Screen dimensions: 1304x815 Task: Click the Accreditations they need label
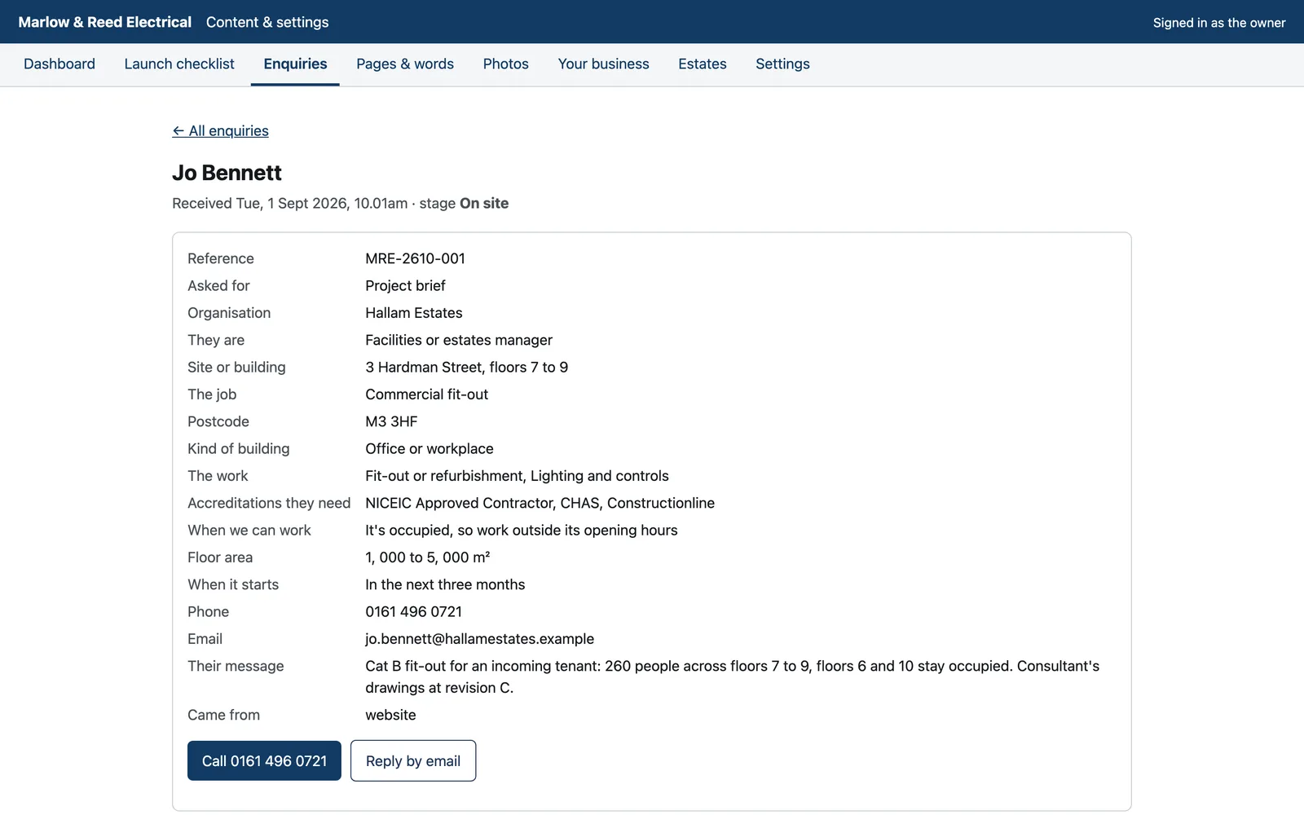[269, 503]
